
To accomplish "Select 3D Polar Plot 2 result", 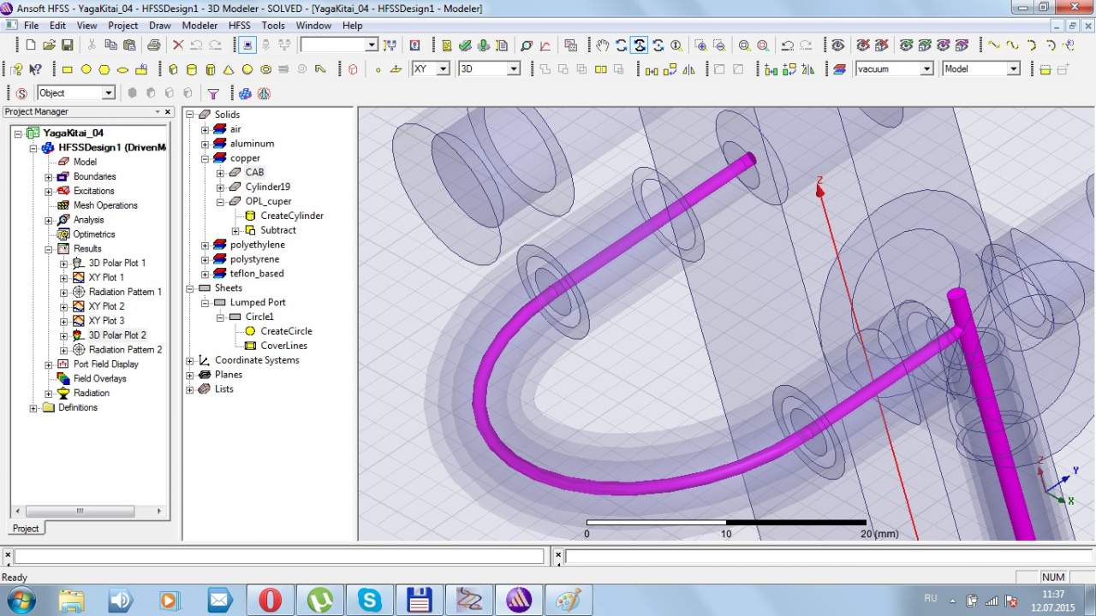I will point(116,335).
